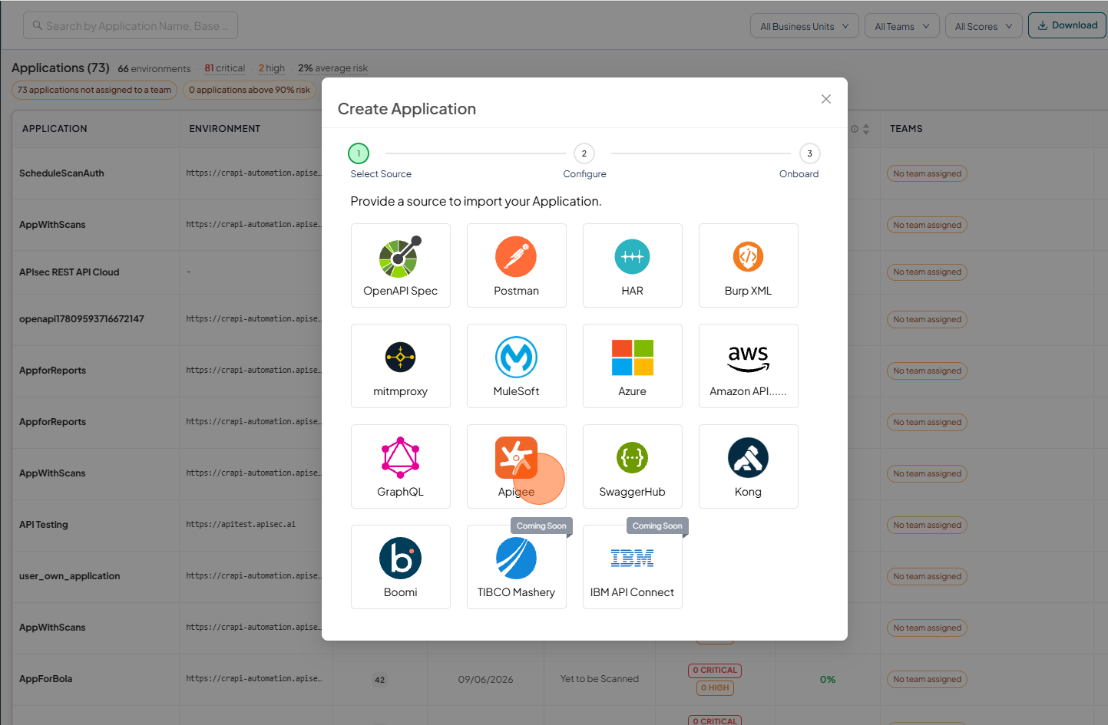The height and width of the screenshot is (725, 1108).
Task: Choose the Postman source icon
Action: [x=516, y=256]
